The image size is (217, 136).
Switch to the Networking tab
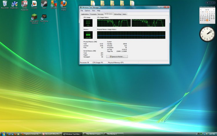coord(117,14)
